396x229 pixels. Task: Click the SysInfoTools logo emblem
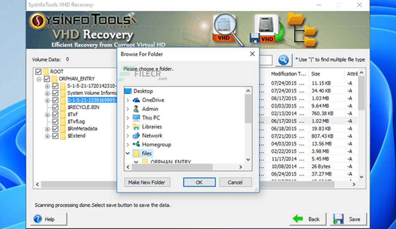point(38,21)
